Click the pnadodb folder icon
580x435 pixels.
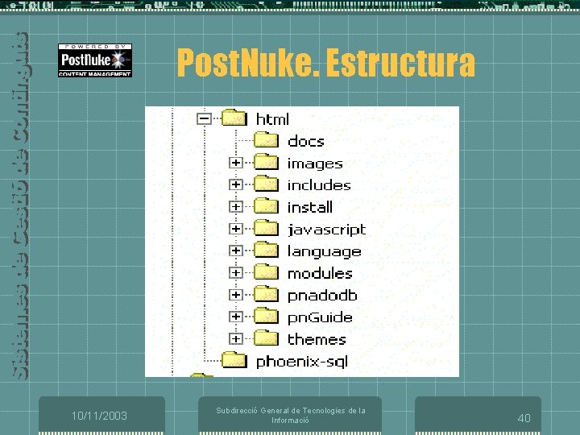(x=266, y=293)
